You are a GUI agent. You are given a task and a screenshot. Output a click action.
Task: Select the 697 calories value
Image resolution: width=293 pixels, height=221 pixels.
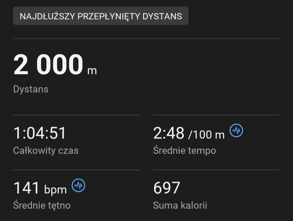pyautogui.click(x=167, y=188)
